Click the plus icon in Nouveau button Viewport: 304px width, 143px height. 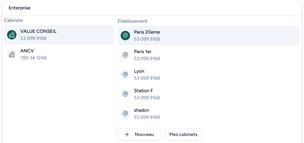click(127, 134)
